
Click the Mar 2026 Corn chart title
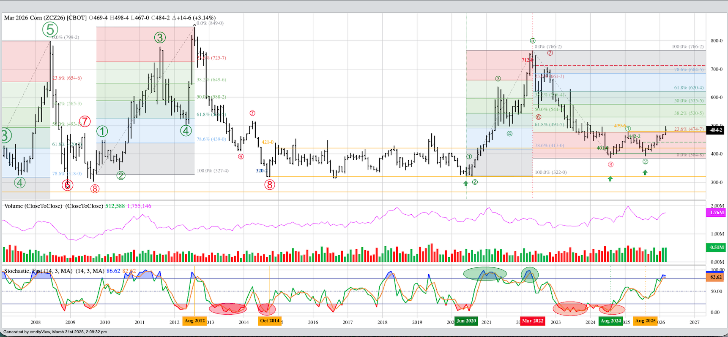click(x=45, y=18)
